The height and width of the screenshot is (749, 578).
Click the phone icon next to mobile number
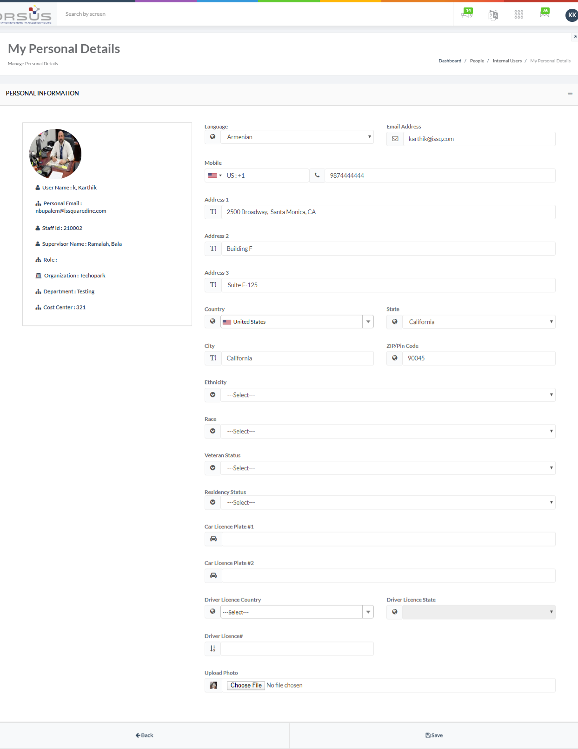coord(317,175)
